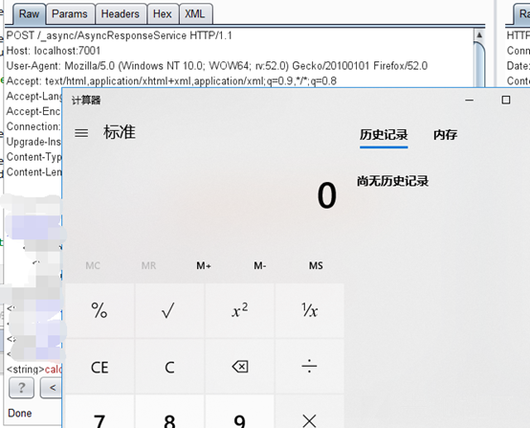Image resolution: width=530 pixels, height=428 pixels.
Task: Click the scroll up arrow of request pane
Action: (479, 35)
